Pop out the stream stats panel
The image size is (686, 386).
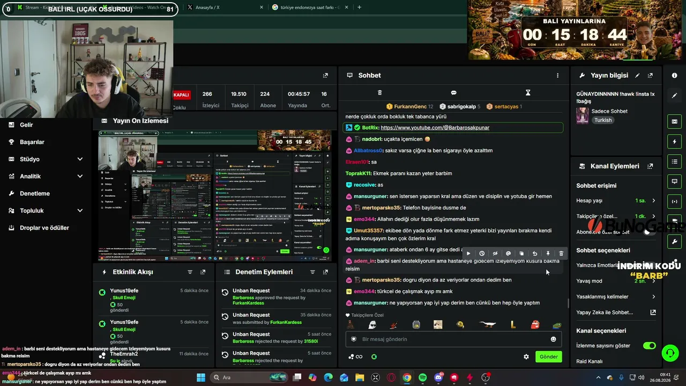click(325, 76)
